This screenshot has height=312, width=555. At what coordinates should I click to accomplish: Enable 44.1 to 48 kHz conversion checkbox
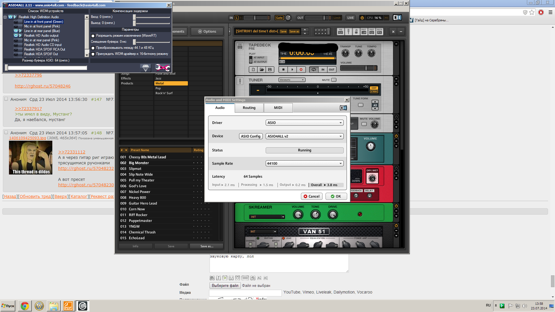93,48
